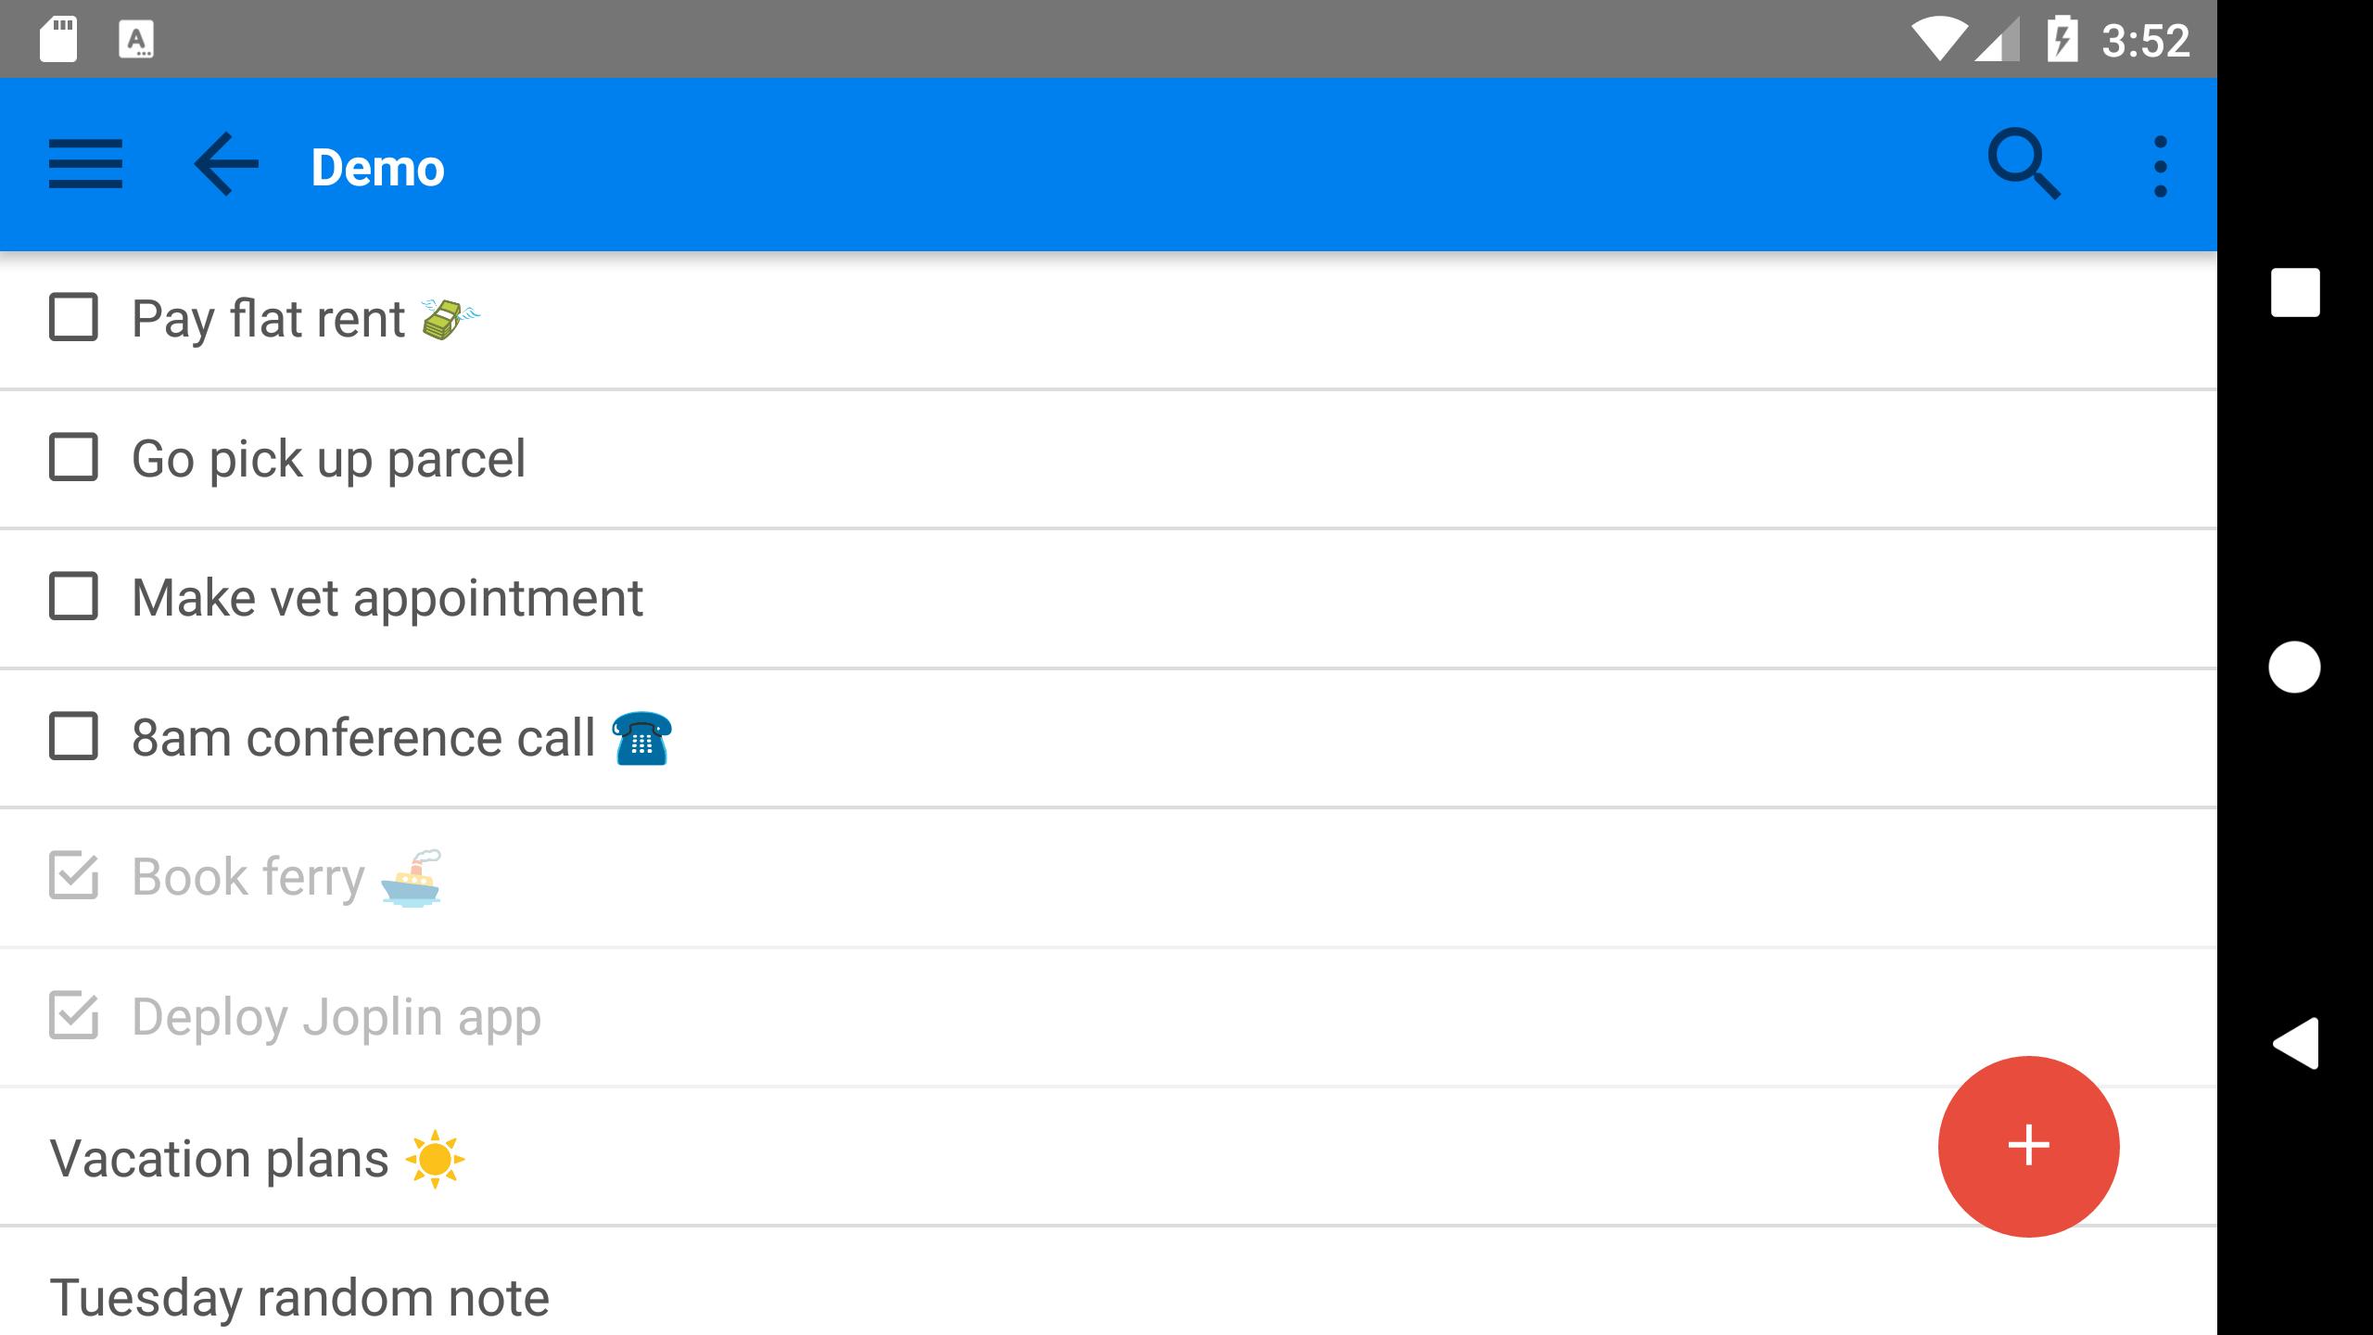This screenshot has width=2373, height=1335.
Task: Tap the back arrow next to Demo
Action: click(x=226, y=164)
